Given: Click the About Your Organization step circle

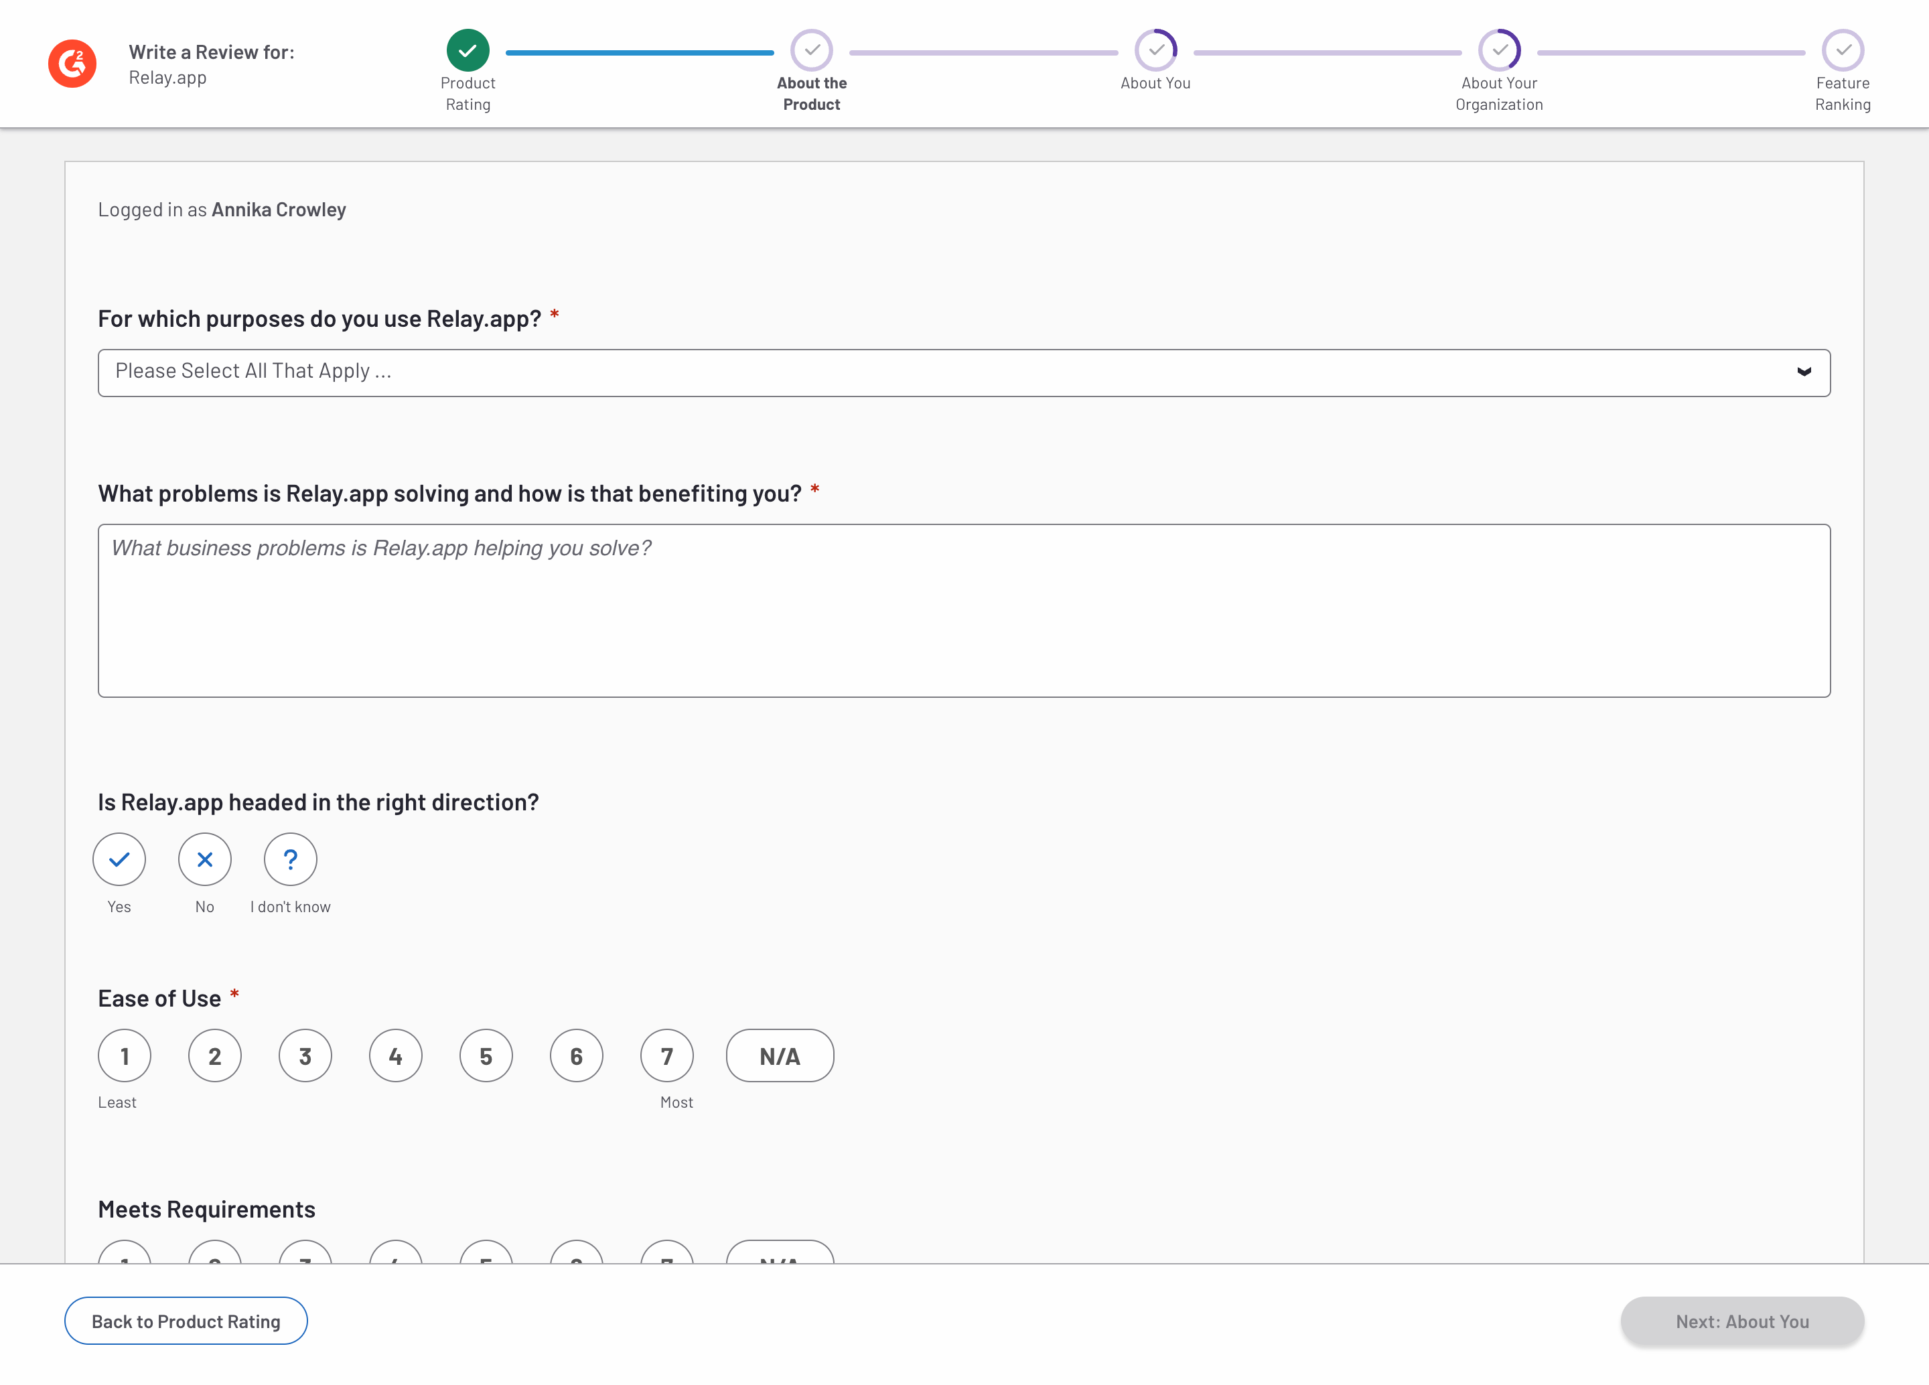Looking at the screenshot, I should (1498, 50).
